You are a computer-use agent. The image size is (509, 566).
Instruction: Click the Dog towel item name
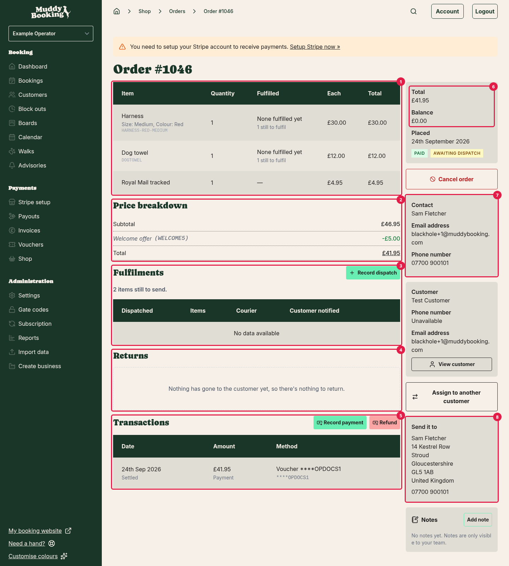(x=135, y=153)
